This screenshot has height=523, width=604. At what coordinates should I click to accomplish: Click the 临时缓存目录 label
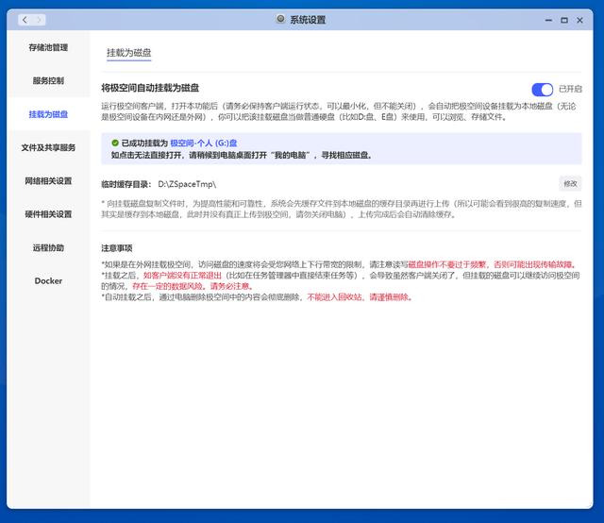click(x=125, y=184)
